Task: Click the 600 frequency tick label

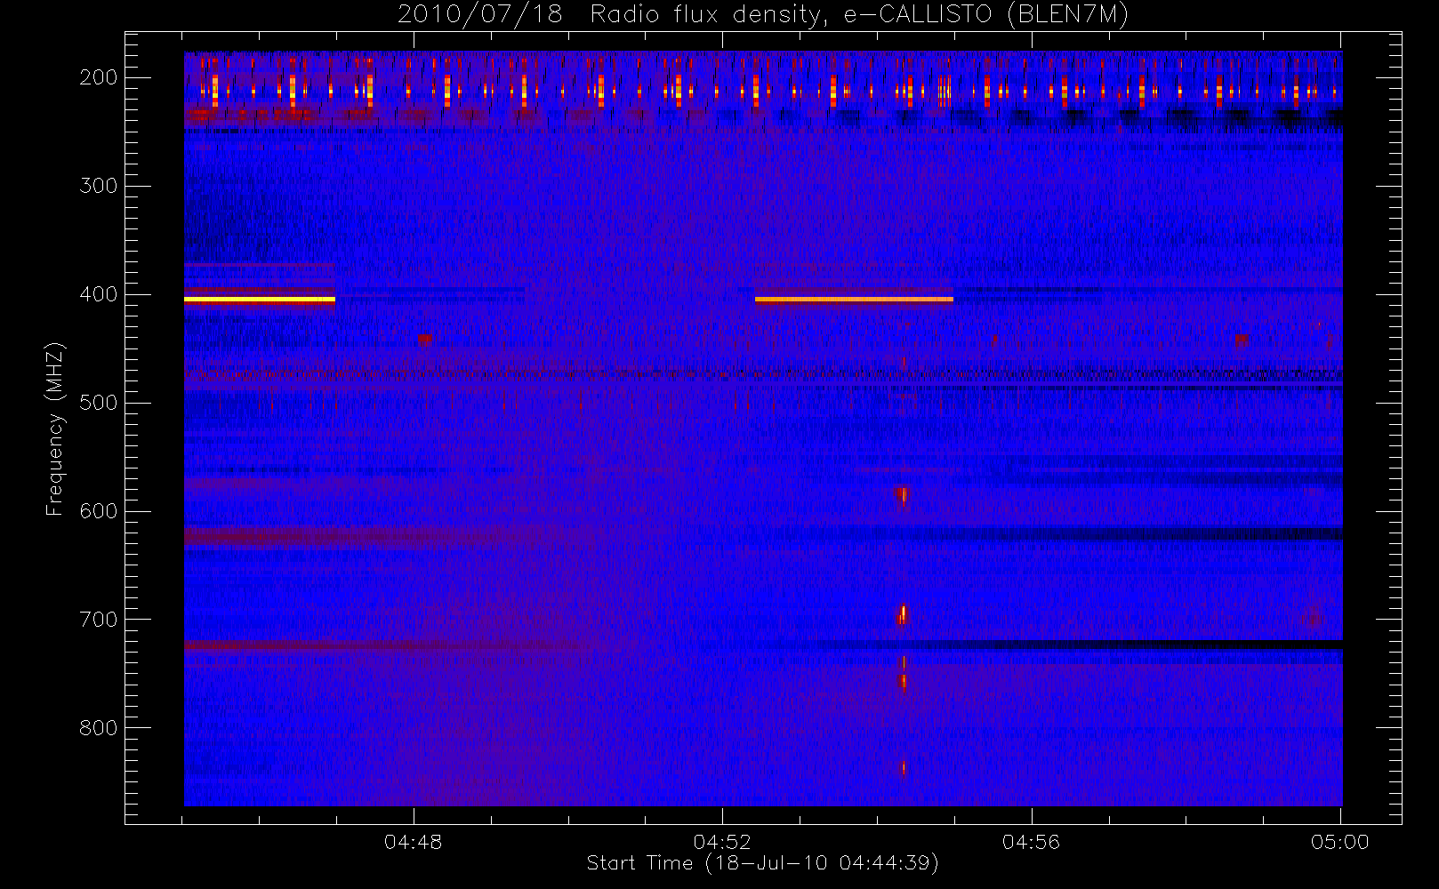Action: pyautogui.click(x=99, y=511)
